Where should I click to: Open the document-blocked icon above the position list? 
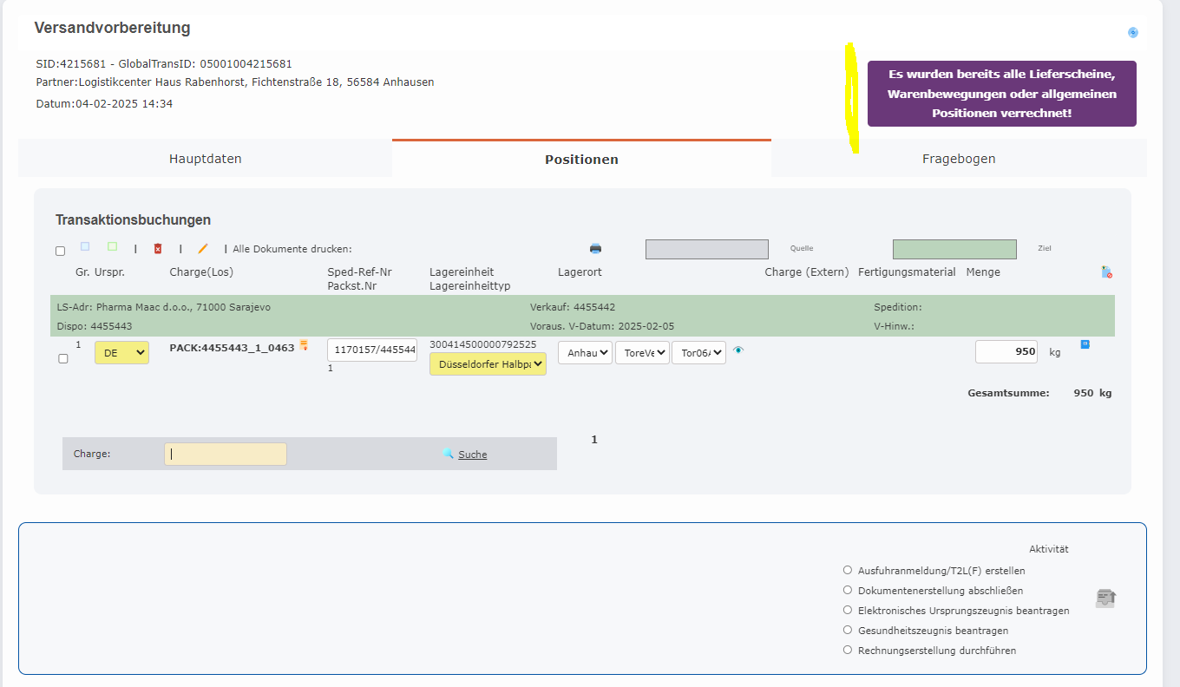pos(1106,271)
